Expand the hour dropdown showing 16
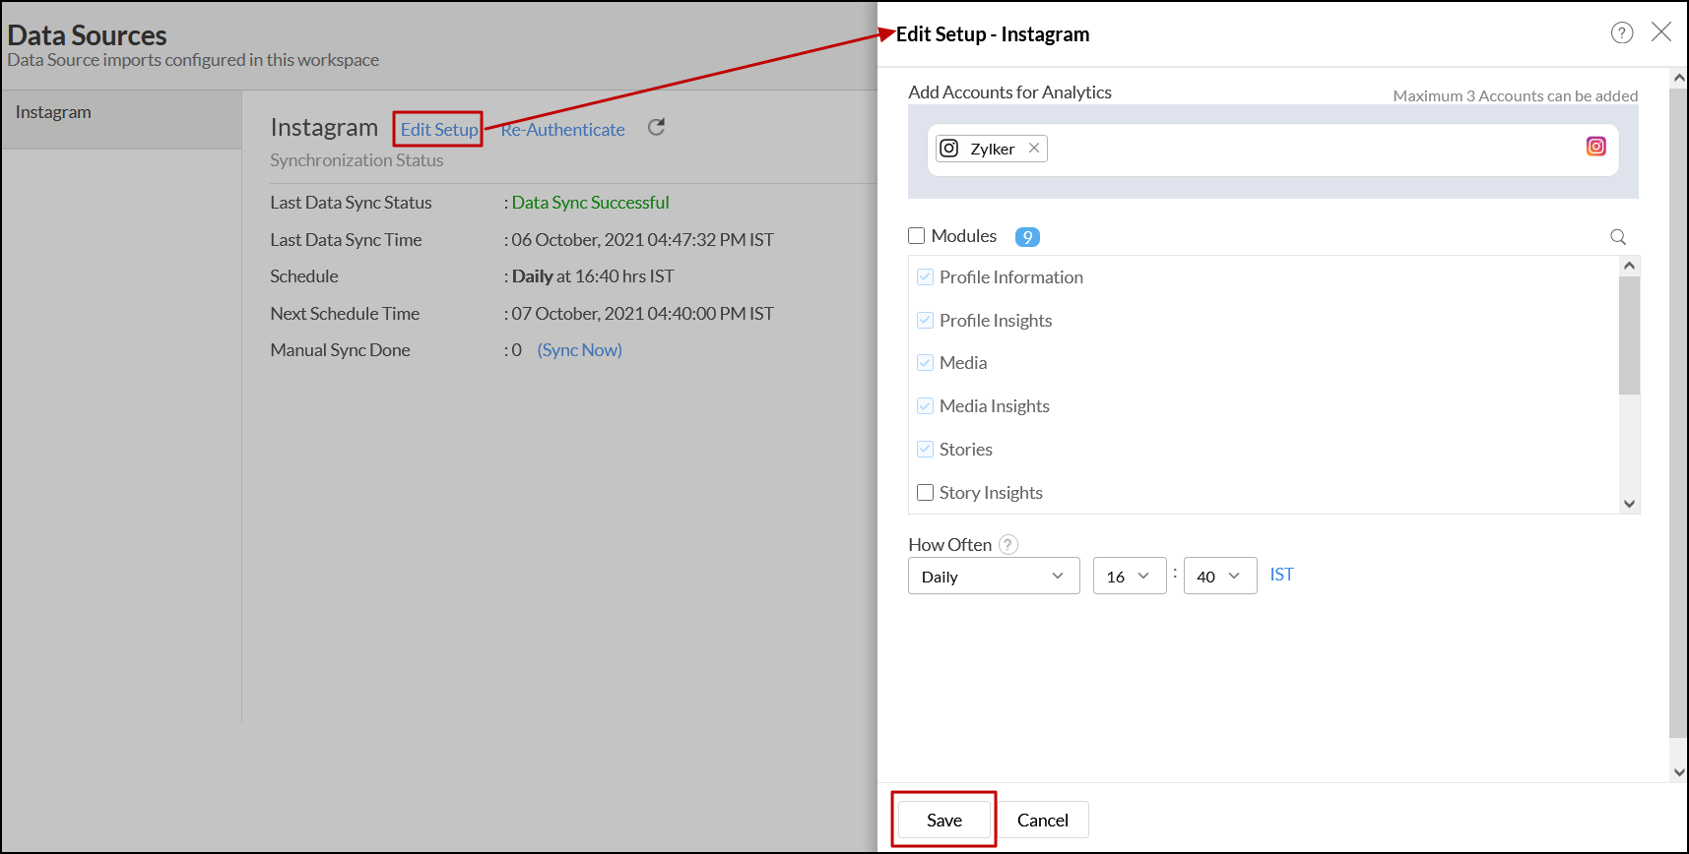Image resolution: width=1689 pixels, height=854 pixels. [1129, 577]
